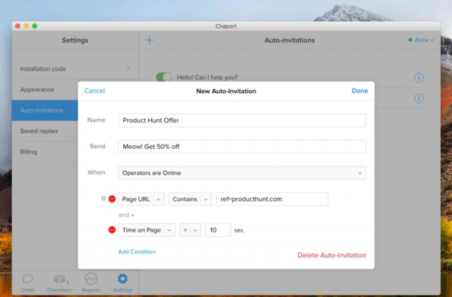
Task: Expand the 'Operators are Online' dropdown
Action: (242, 173)
